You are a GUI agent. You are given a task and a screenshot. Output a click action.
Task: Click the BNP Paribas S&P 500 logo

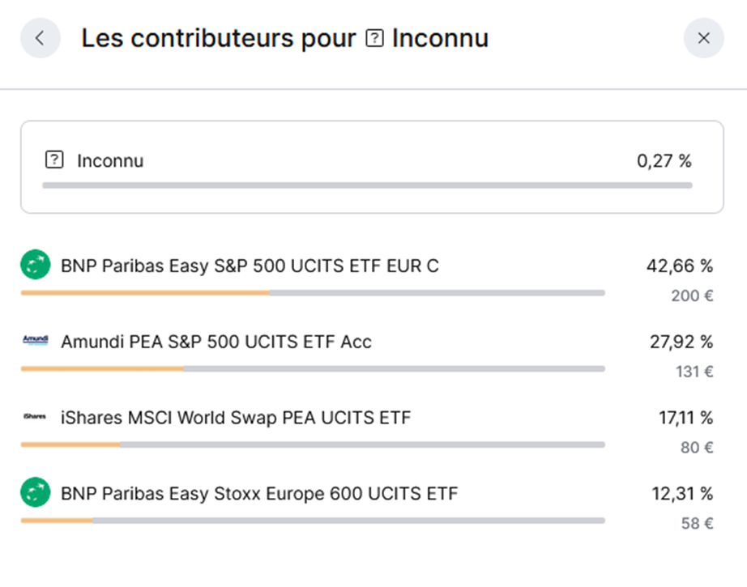[x=36, y=264]
